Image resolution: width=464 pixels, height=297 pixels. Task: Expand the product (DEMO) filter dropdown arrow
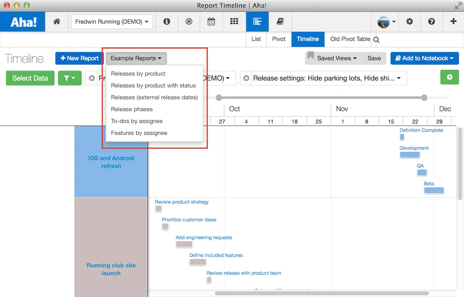228,78
